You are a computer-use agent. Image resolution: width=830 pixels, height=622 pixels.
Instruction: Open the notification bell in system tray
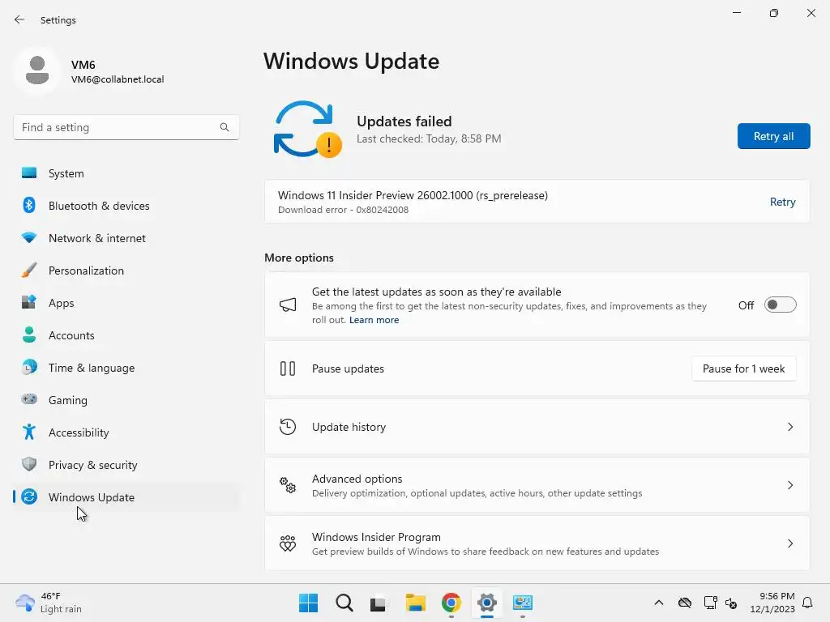click(808, 603)
